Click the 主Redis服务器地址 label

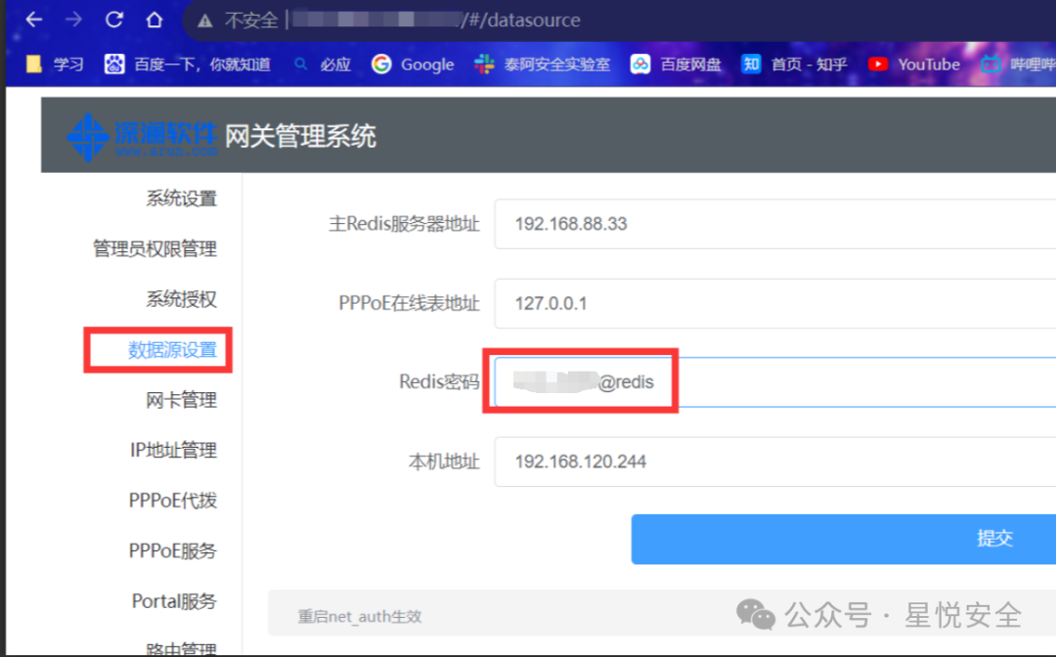point(404,224)
